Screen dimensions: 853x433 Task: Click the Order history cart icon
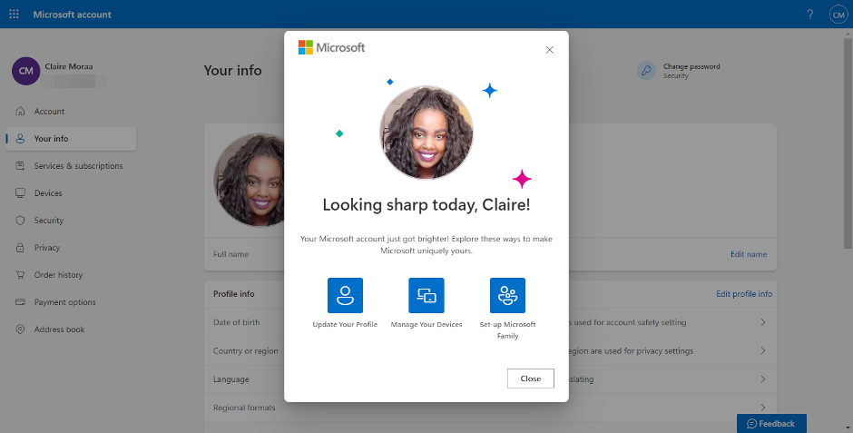(x=20, y=274)
